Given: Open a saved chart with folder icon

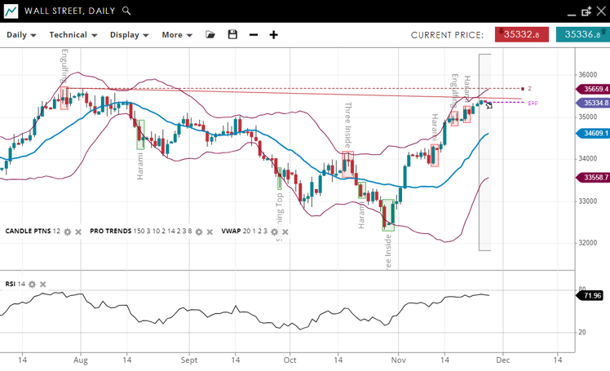Looking at the screenshot, I should (210, 35).
